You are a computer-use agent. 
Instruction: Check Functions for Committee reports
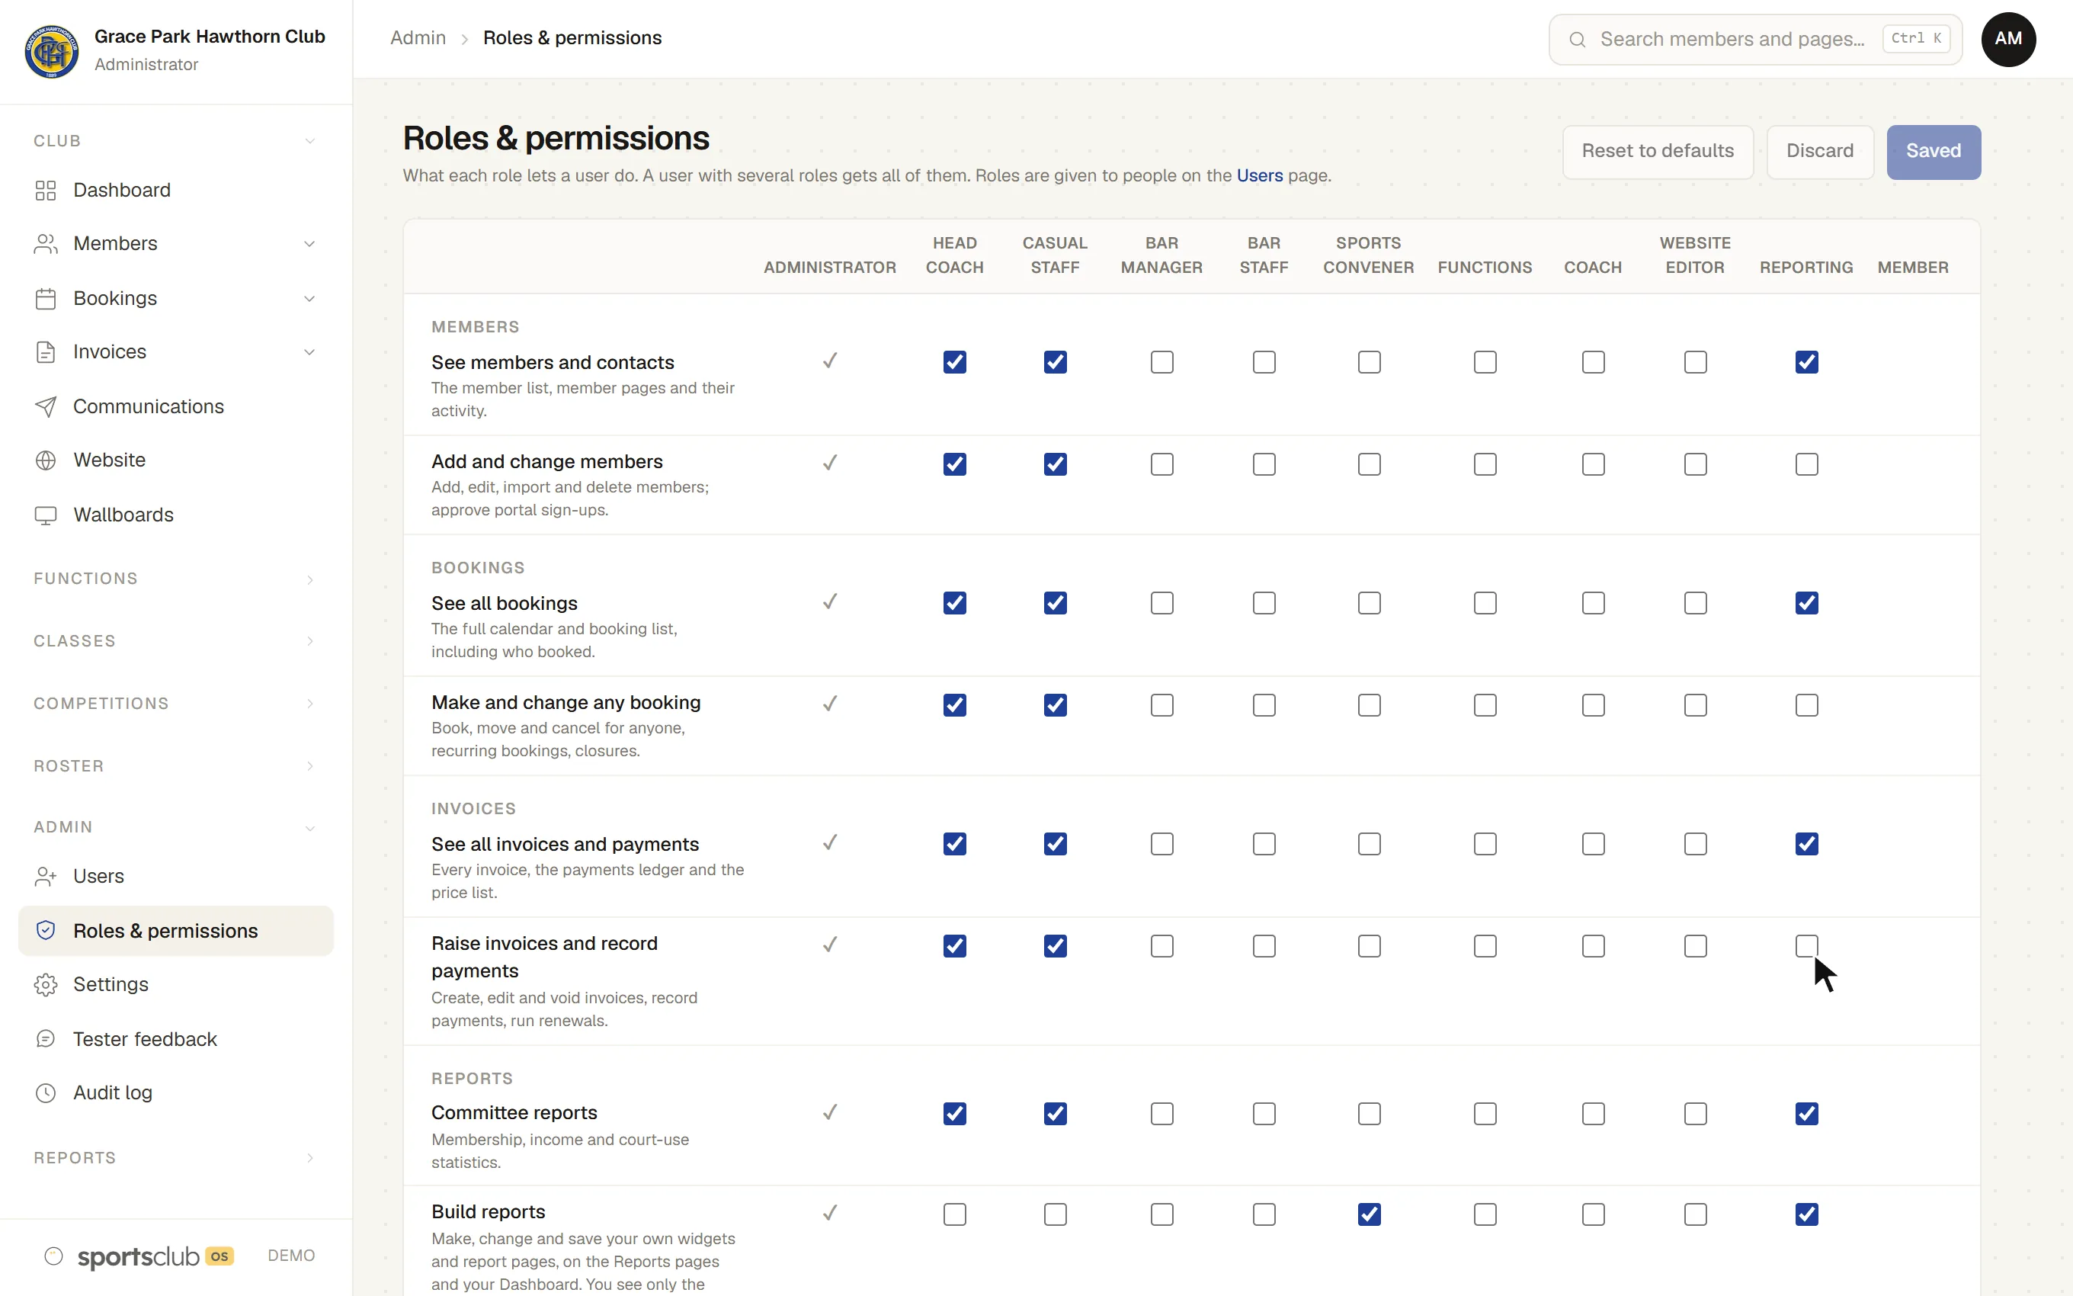point(1485,1115)
